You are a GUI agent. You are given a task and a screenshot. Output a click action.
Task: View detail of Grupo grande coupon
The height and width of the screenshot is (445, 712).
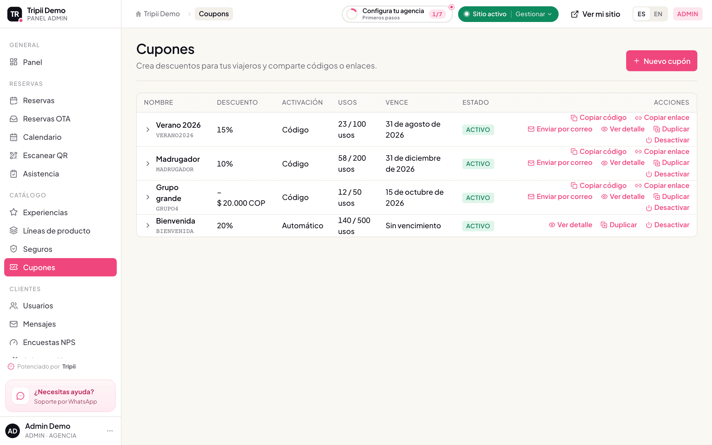(622, 197)
